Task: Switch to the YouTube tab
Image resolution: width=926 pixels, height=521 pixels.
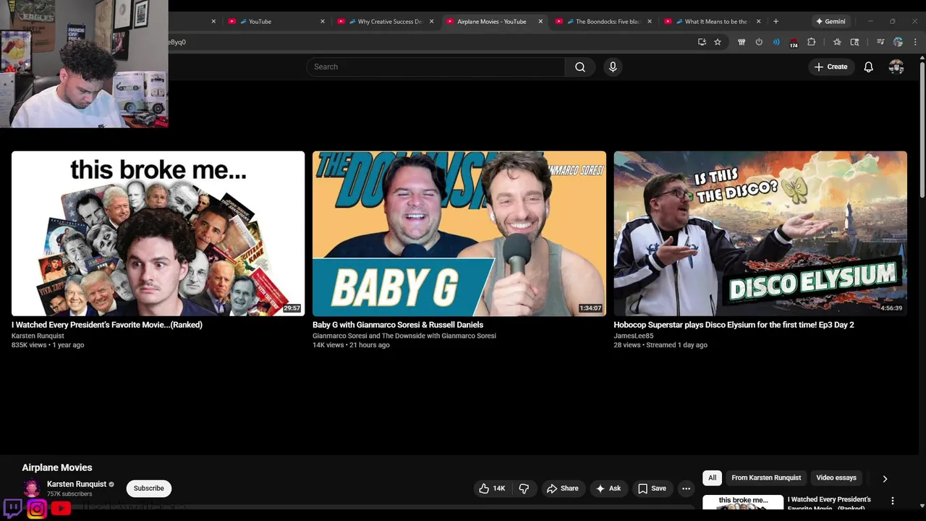Action: click(x=275, y=22)
